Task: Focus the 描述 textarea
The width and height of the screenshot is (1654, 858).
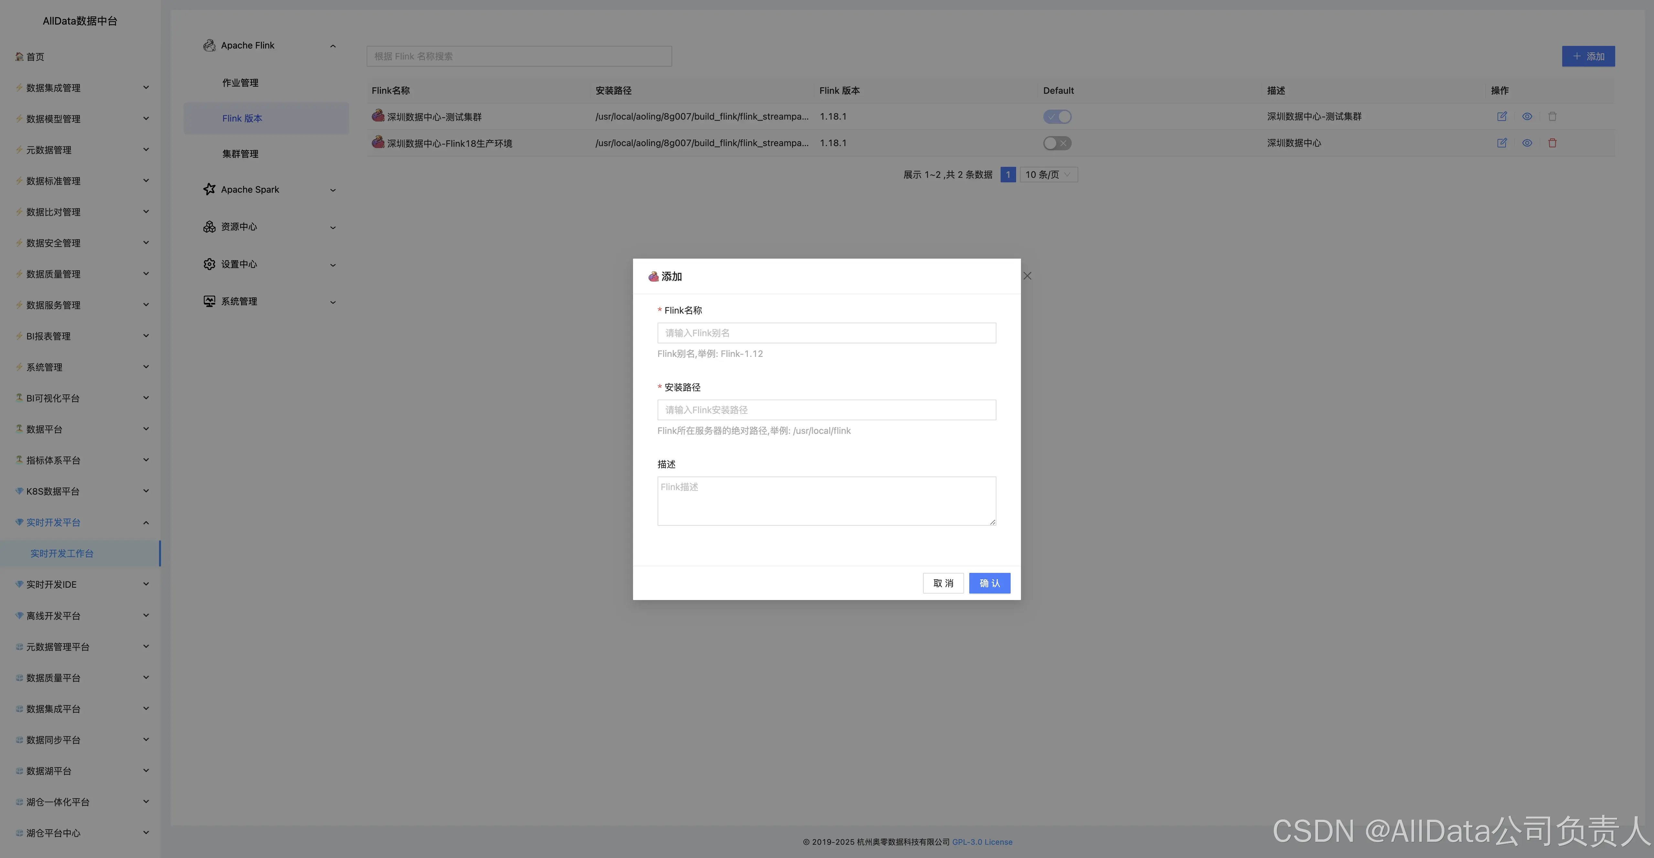Action: pos(826,501)
